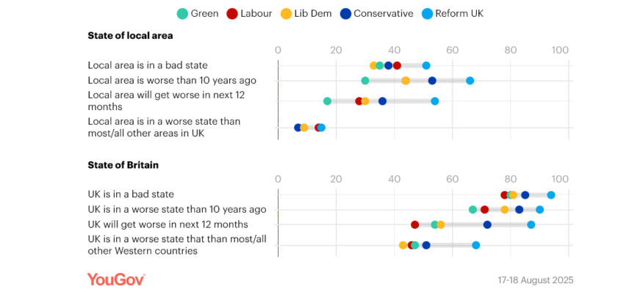The image size is (632, 300).
Task: Click Reform UK dot on 'Local area is in a bad state'
Action: 426,66
